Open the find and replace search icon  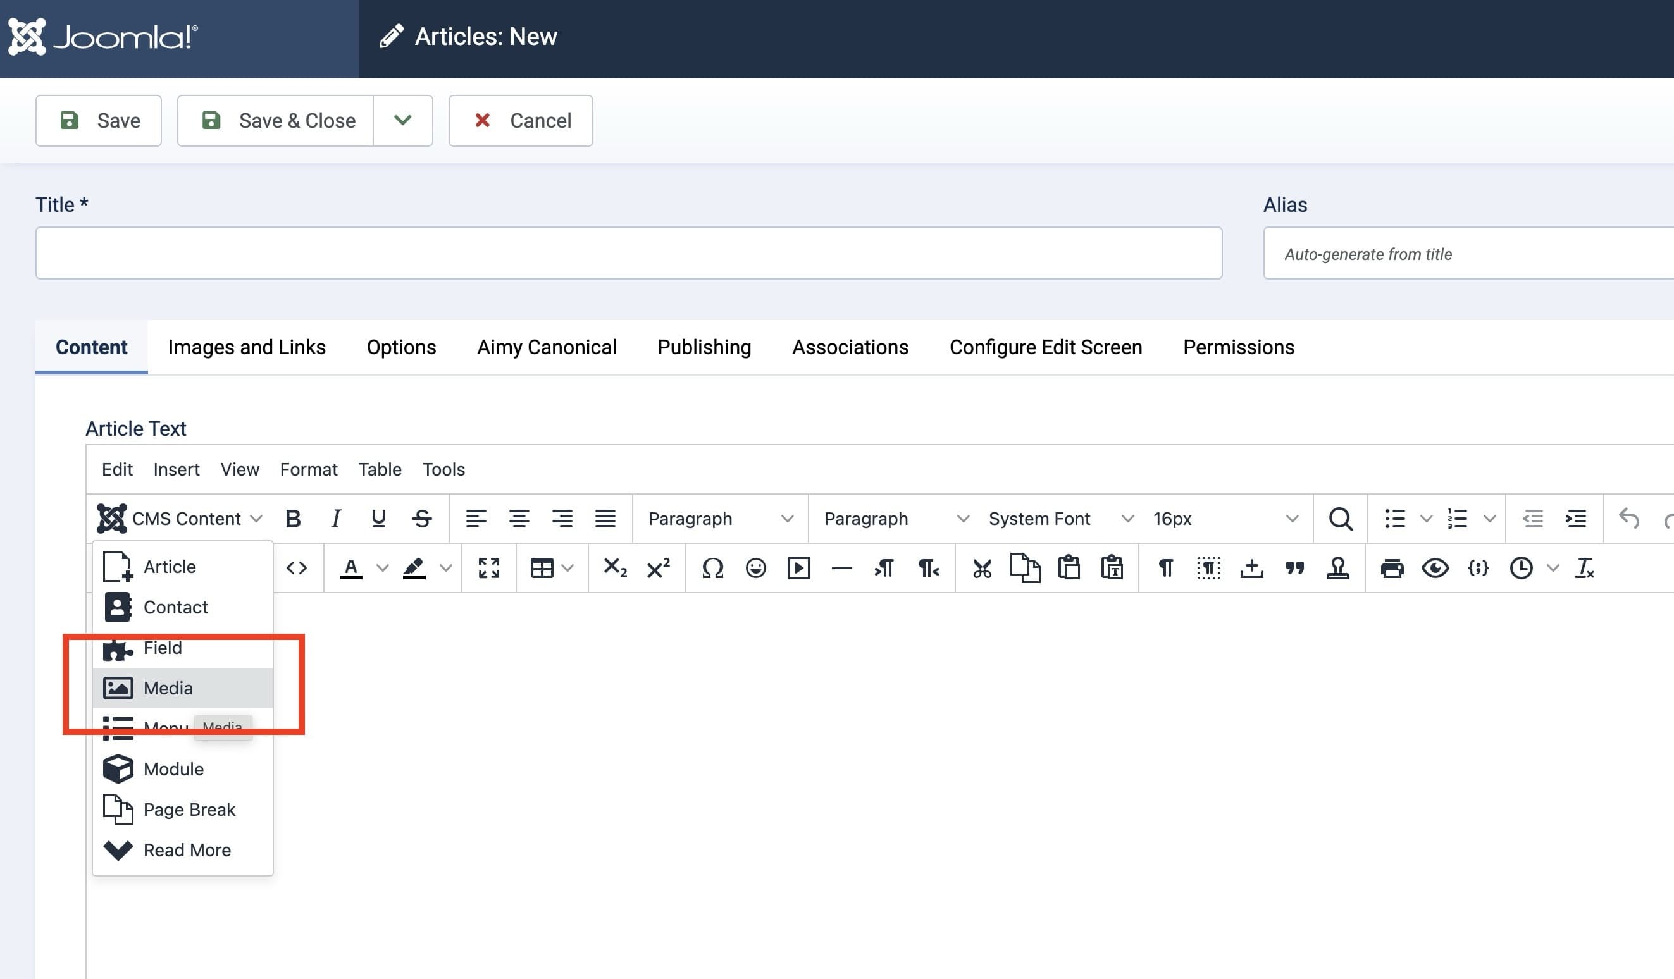coord(1341,519)
